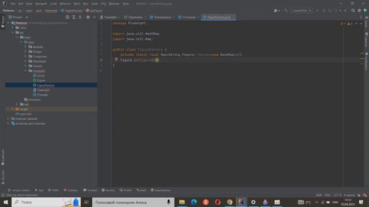Expand External Libraries node

pos(8,119)
